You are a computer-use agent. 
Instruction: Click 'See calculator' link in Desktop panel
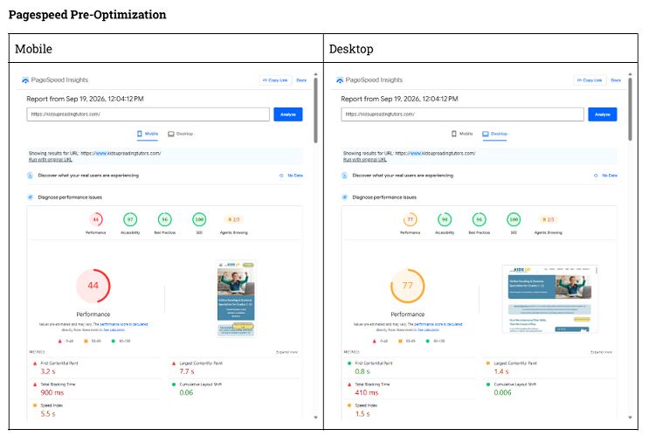(428, 330)
